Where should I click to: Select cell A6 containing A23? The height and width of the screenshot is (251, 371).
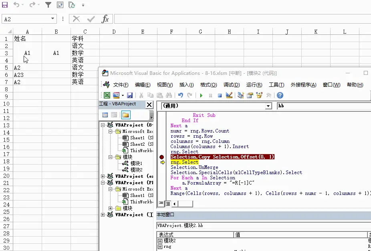[28, 75]
